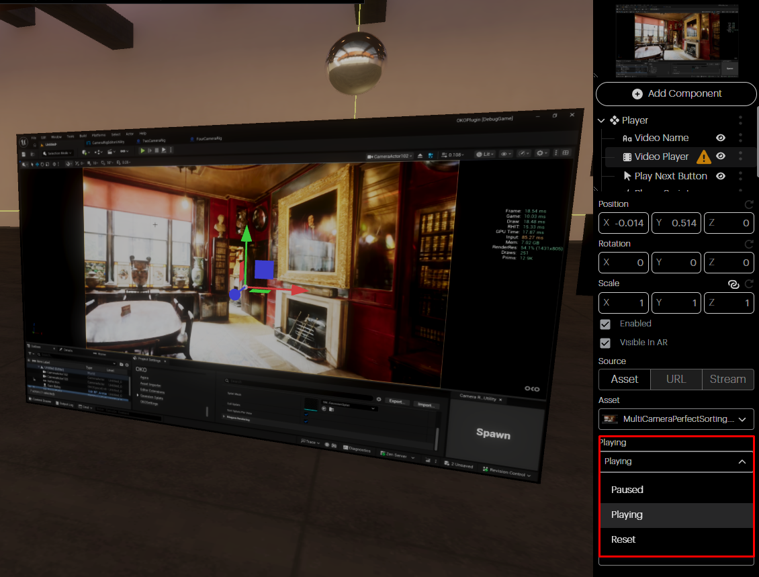Reset the Position values

(x=749, y=204)
